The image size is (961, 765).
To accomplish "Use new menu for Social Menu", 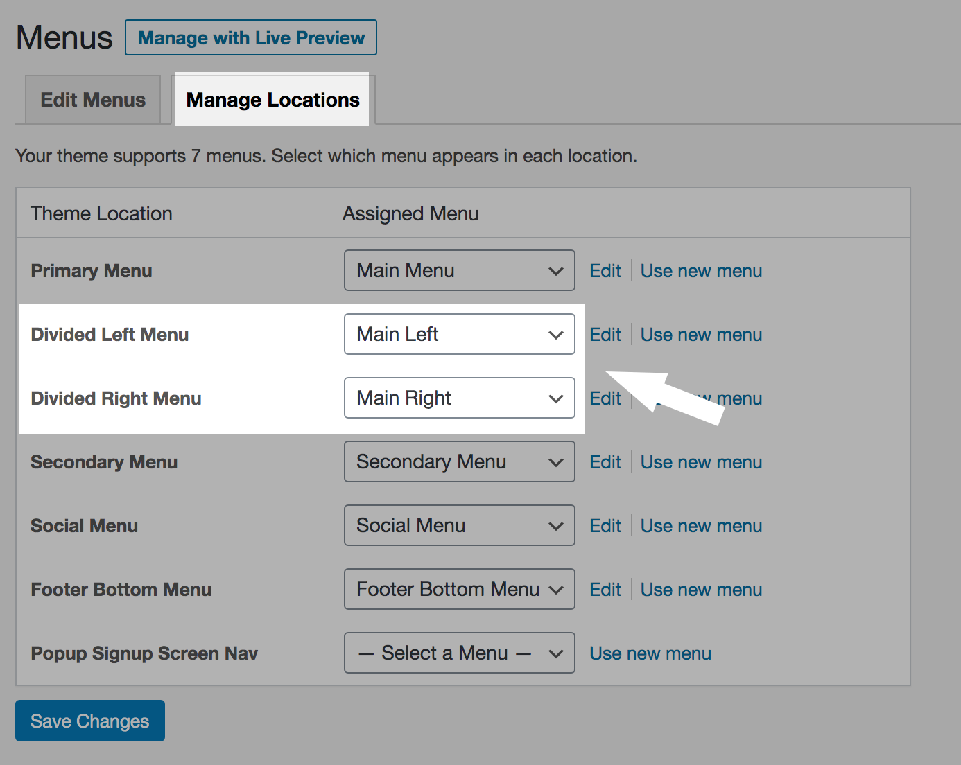I will [701, 525].
